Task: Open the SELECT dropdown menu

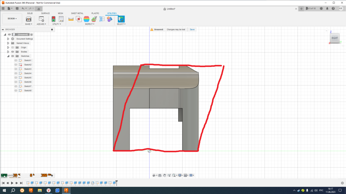Action: point(121,24)
